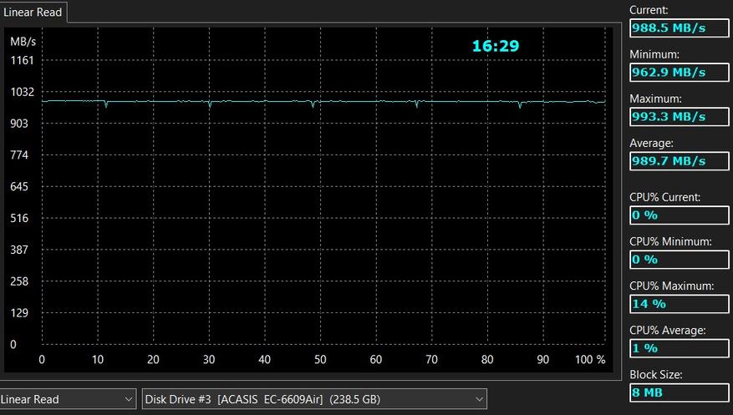Screen dimensions: 733x415
Task: Open the Disk Drive #3 ACASIS selection dropdown
Action: [314, 399]
